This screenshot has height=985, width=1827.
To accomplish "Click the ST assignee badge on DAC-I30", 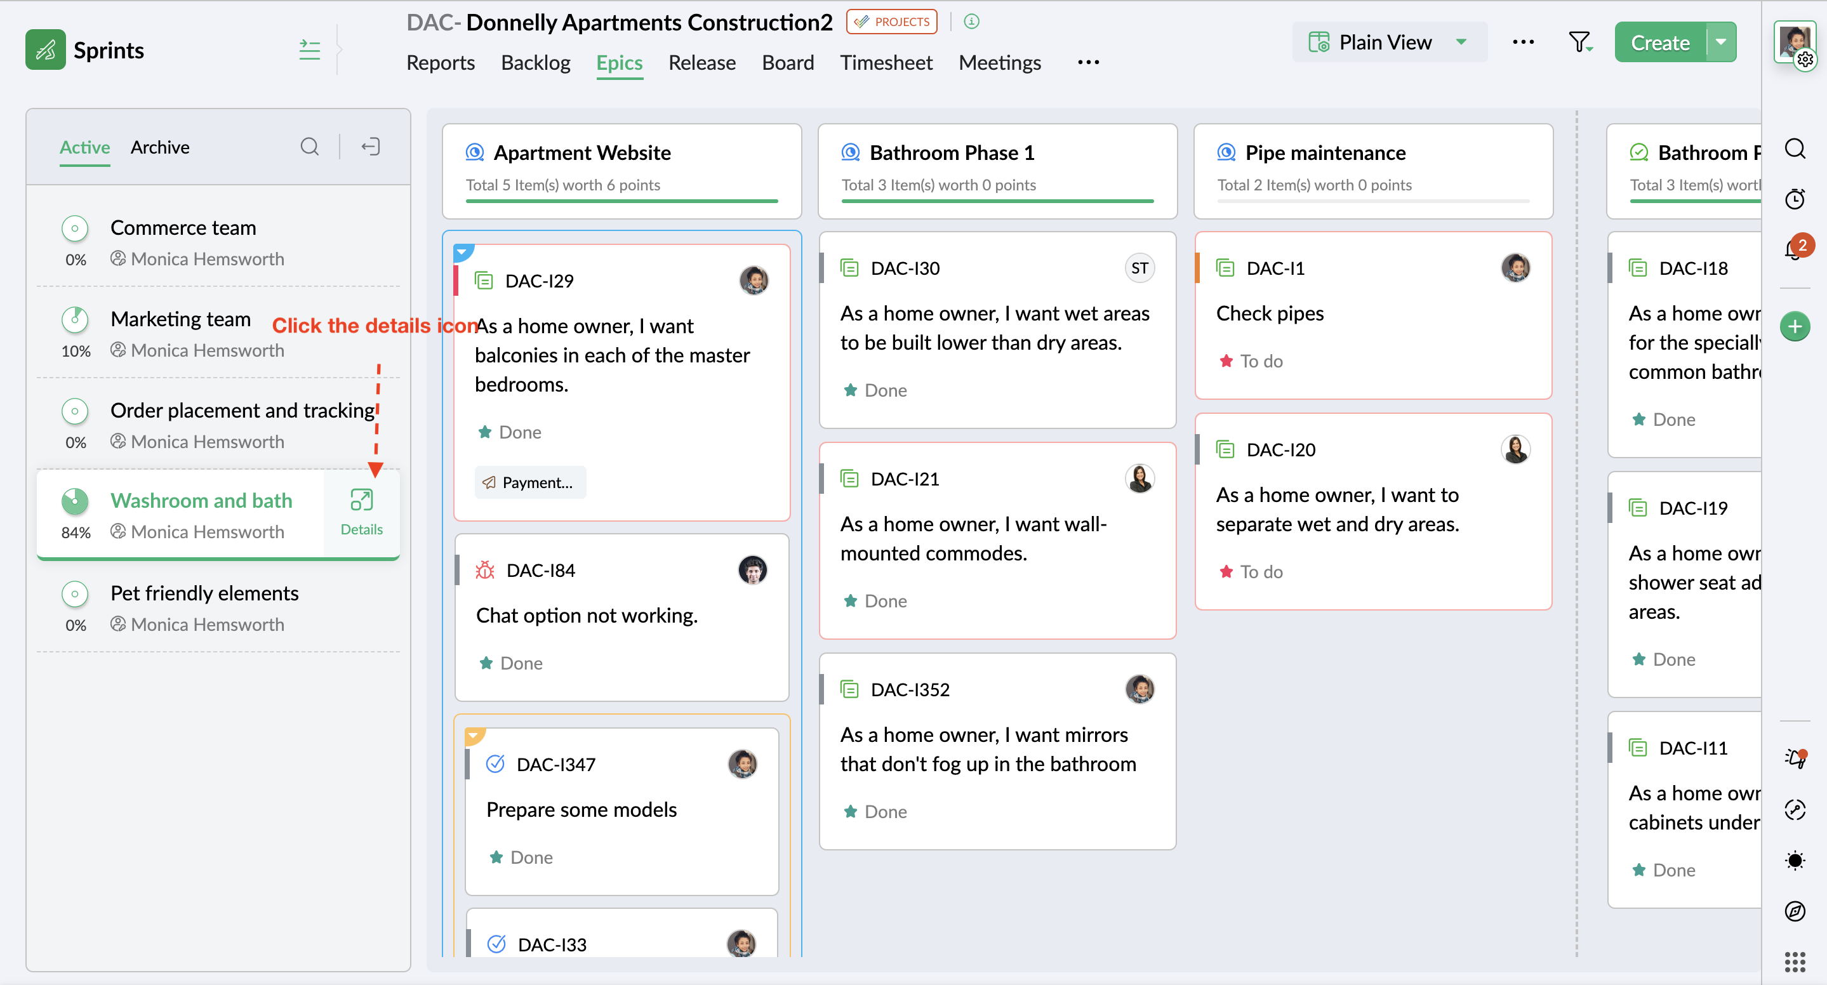I will pos(1139,268).
